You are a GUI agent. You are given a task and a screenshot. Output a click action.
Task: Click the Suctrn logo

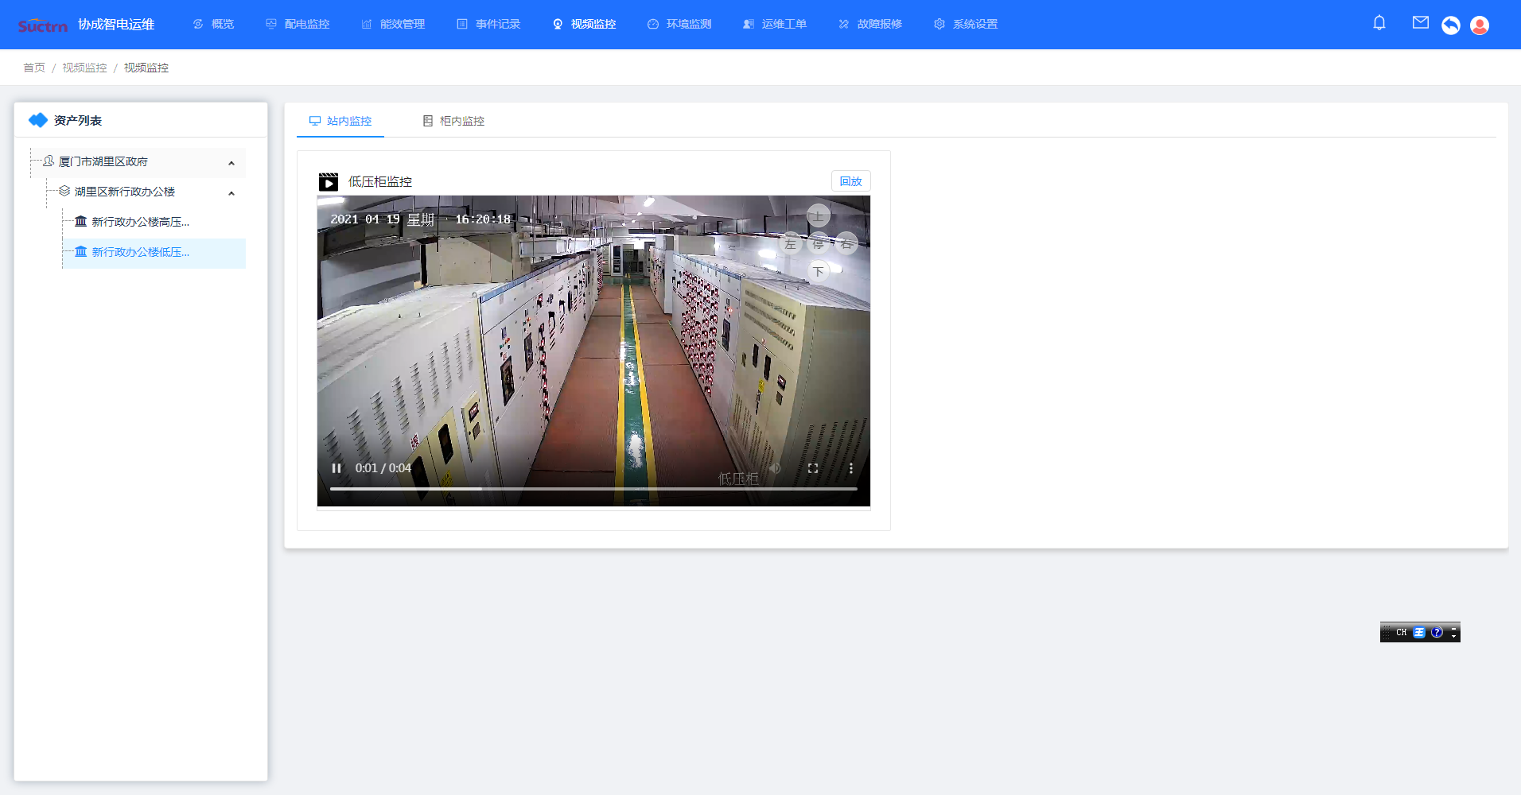coord(42,25)
